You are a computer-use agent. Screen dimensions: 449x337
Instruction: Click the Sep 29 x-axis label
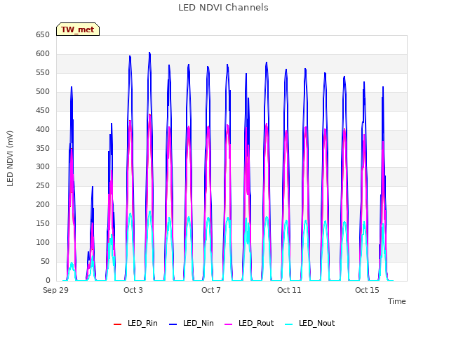[56, 290]
